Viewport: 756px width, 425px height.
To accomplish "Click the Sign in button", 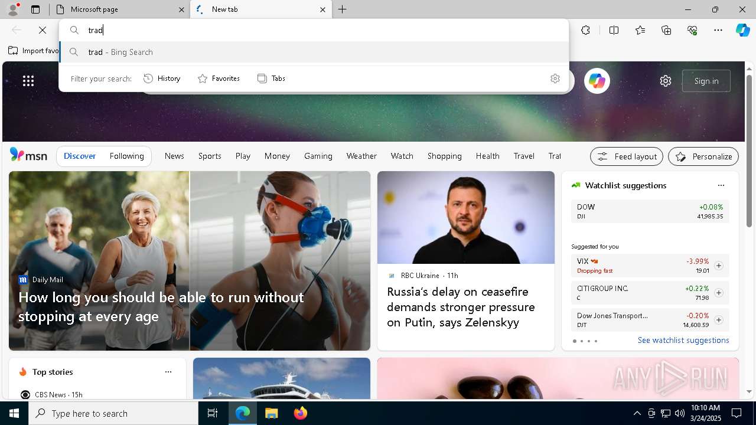I will (x=706, y=81).
